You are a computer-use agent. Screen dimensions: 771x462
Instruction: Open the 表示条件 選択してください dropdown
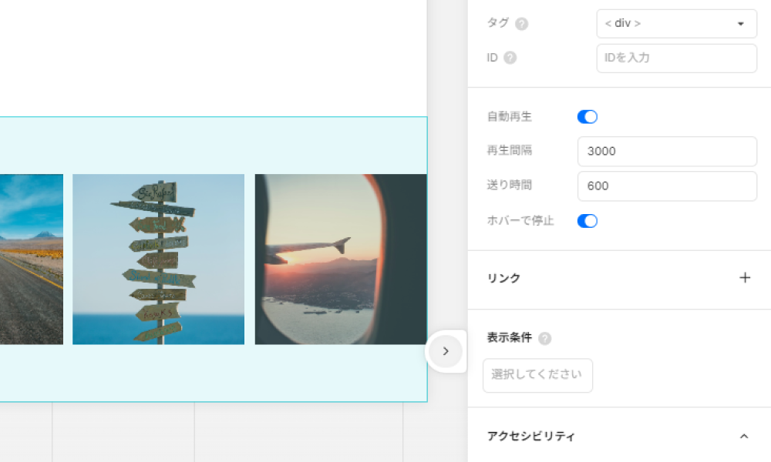click(537, 375)
